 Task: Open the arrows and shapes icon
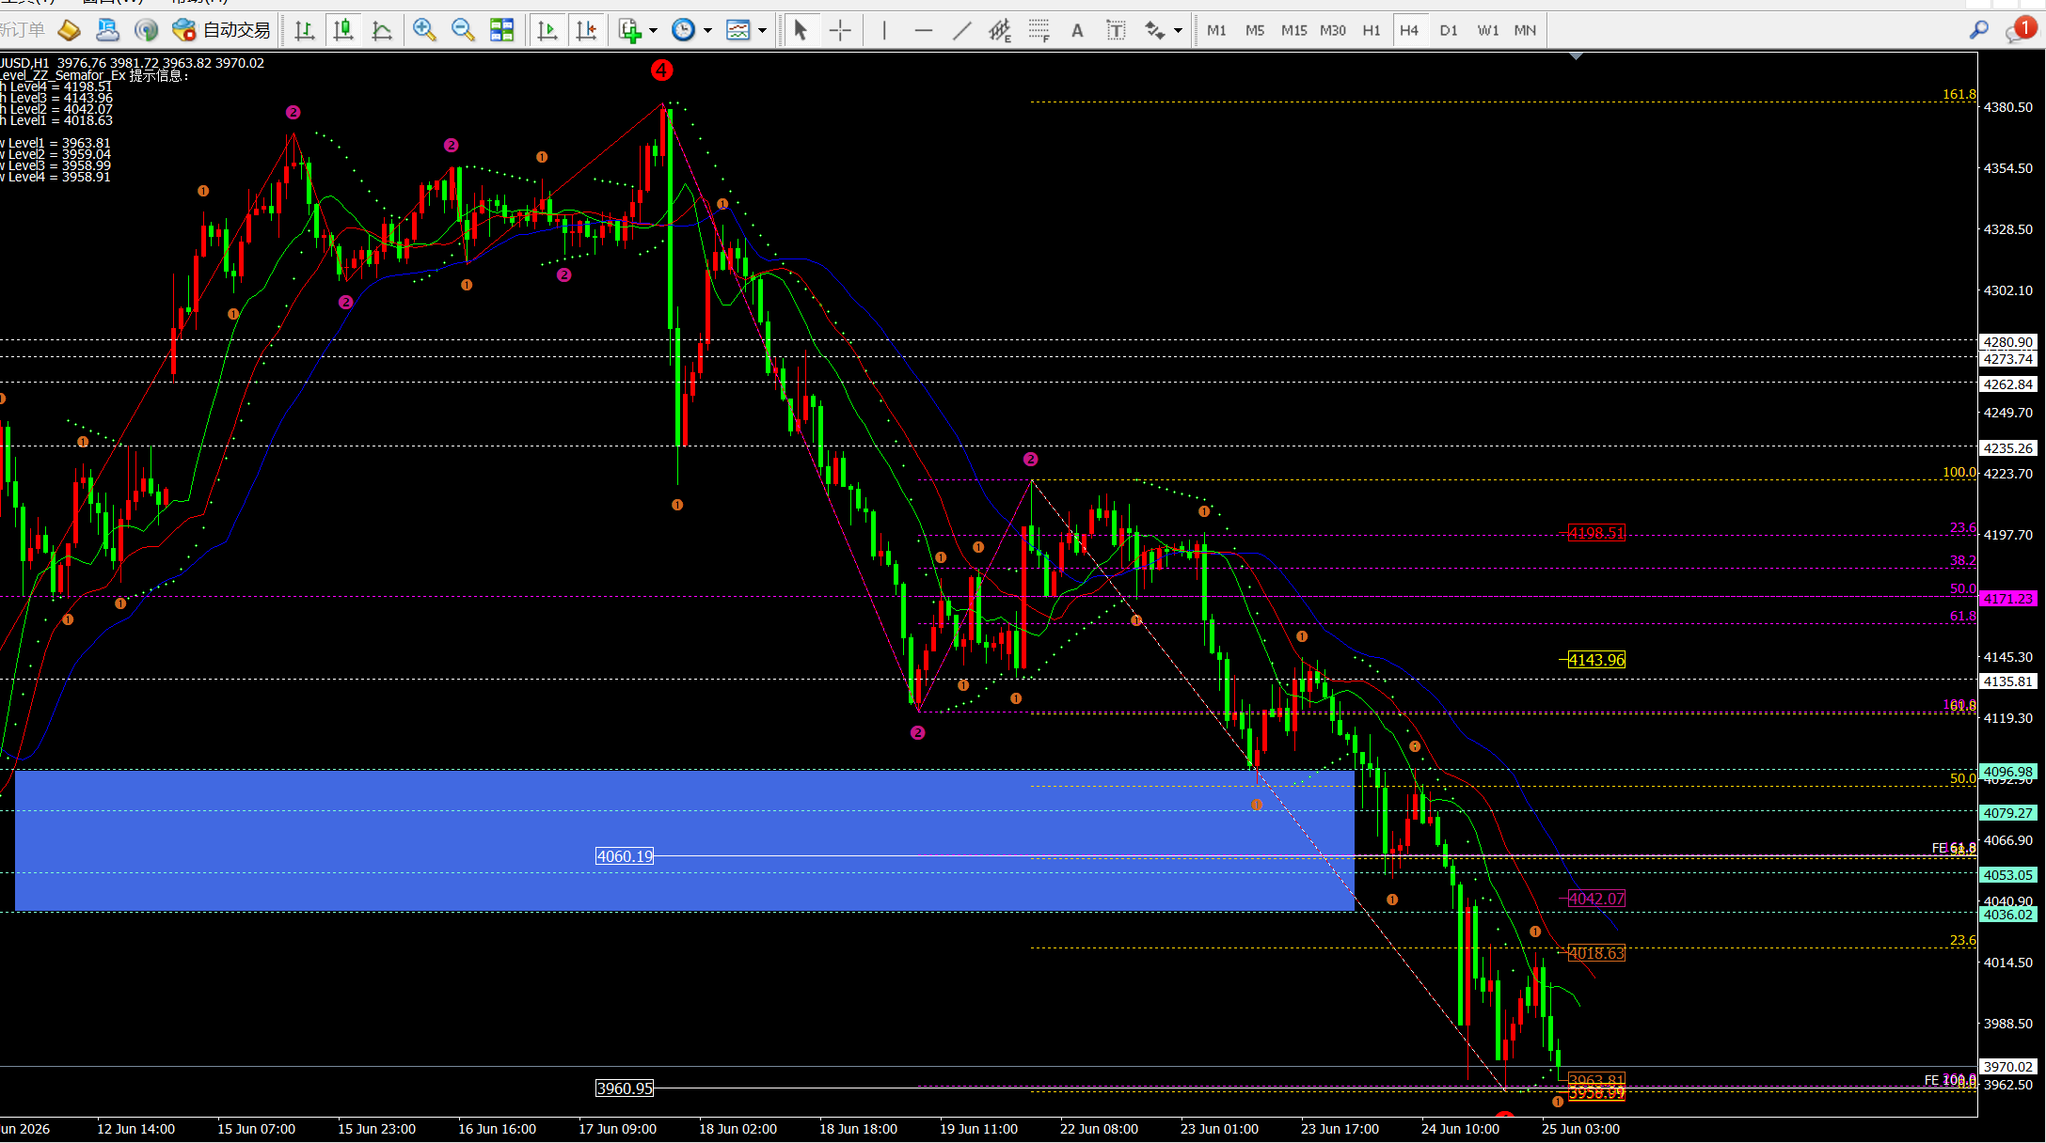(x=1155, y=31)
